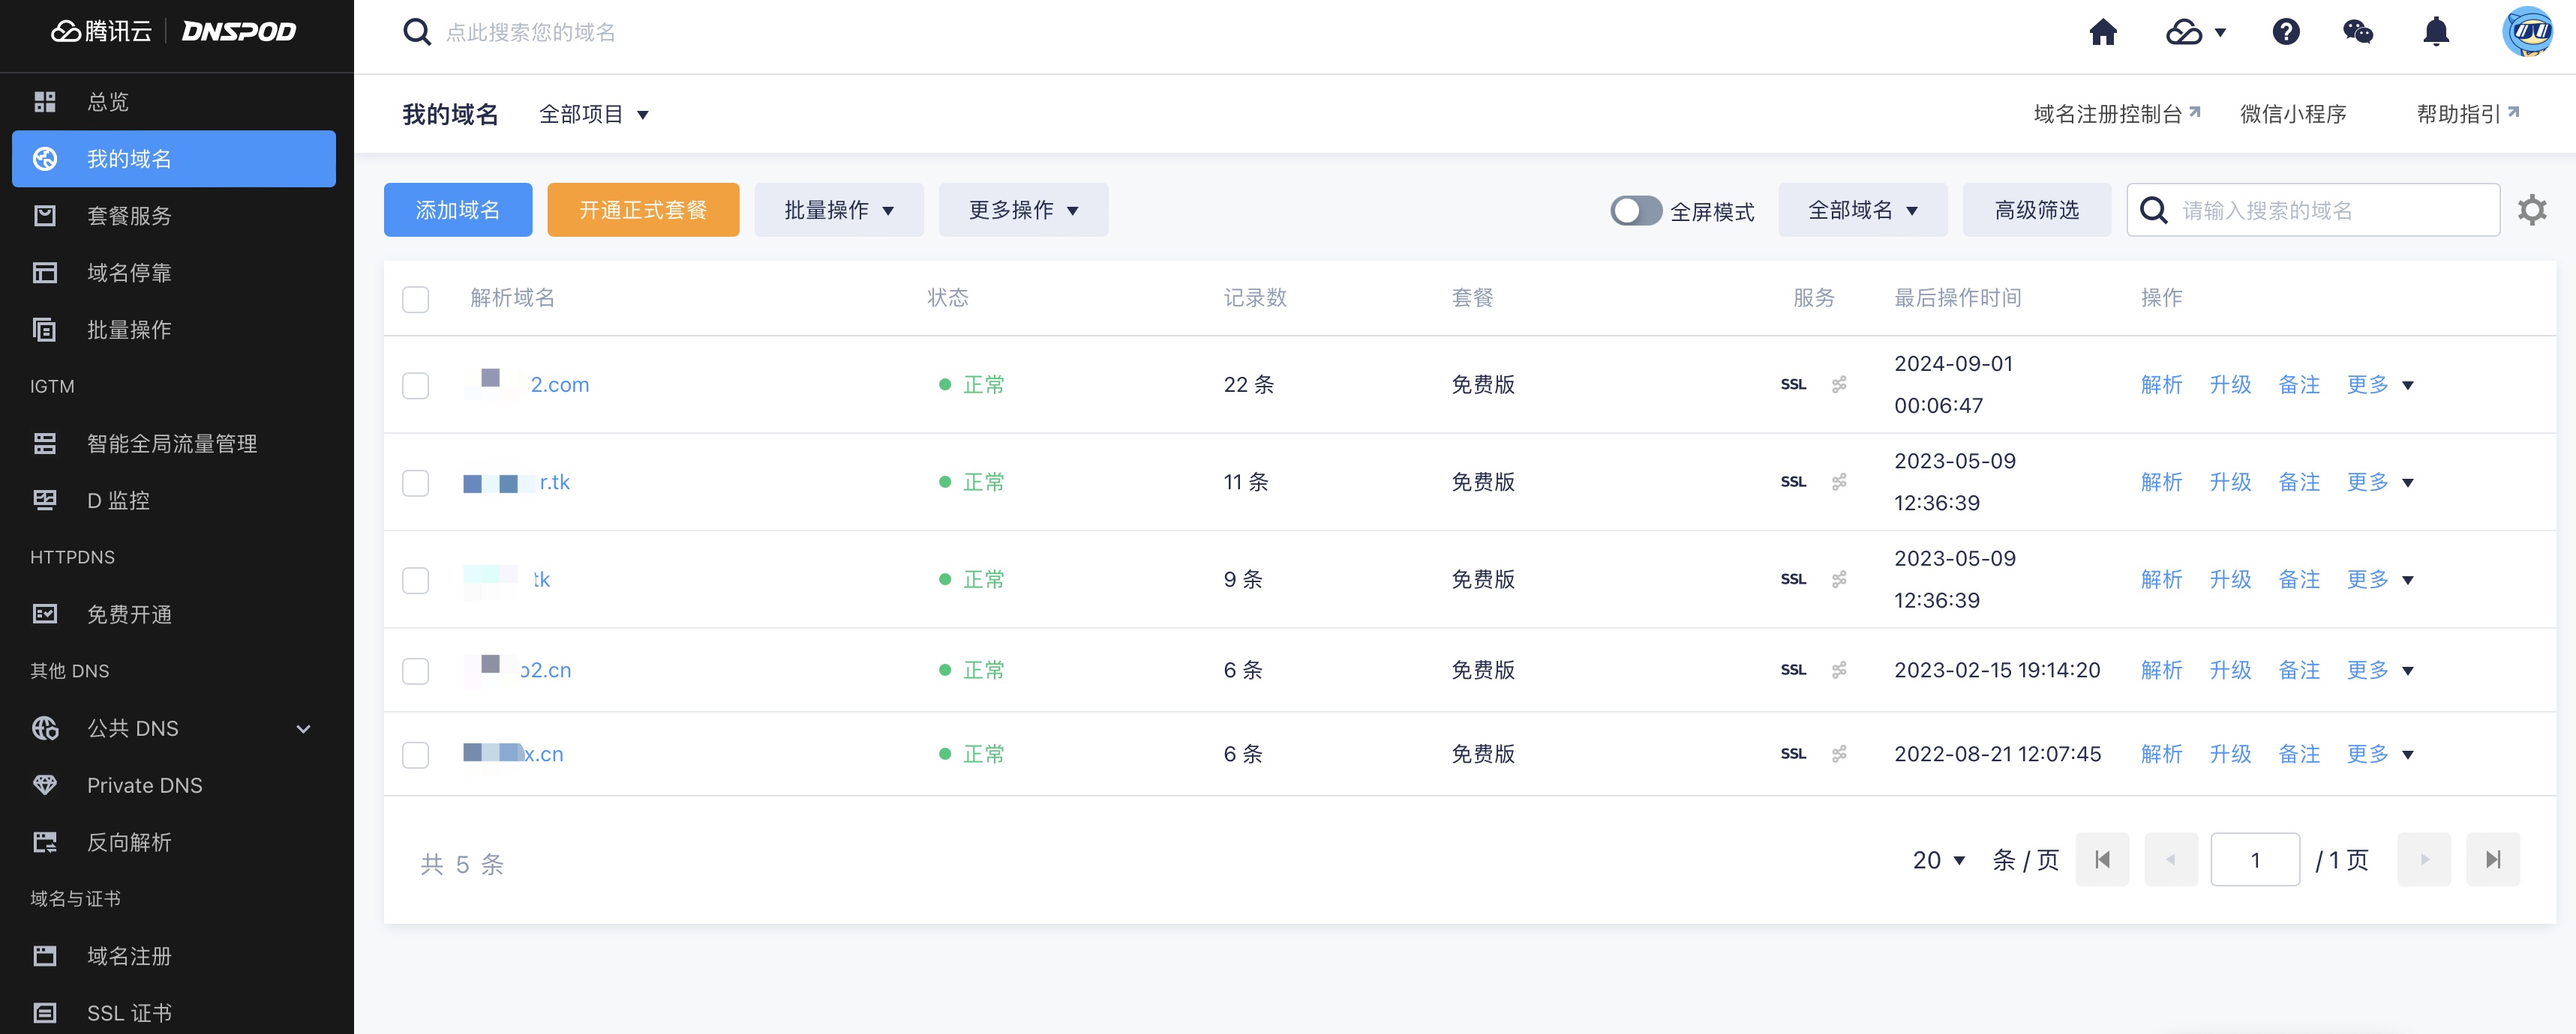Viewport: 2576px width, 1034px height.
Task: Open 套餐服务 in sidebar
Action: [174, 216]
